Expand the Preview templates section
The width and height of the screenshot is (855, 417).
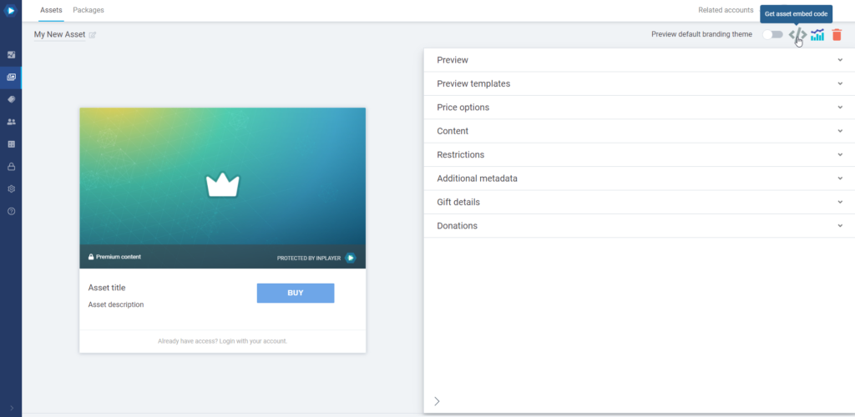coord(639,84)
